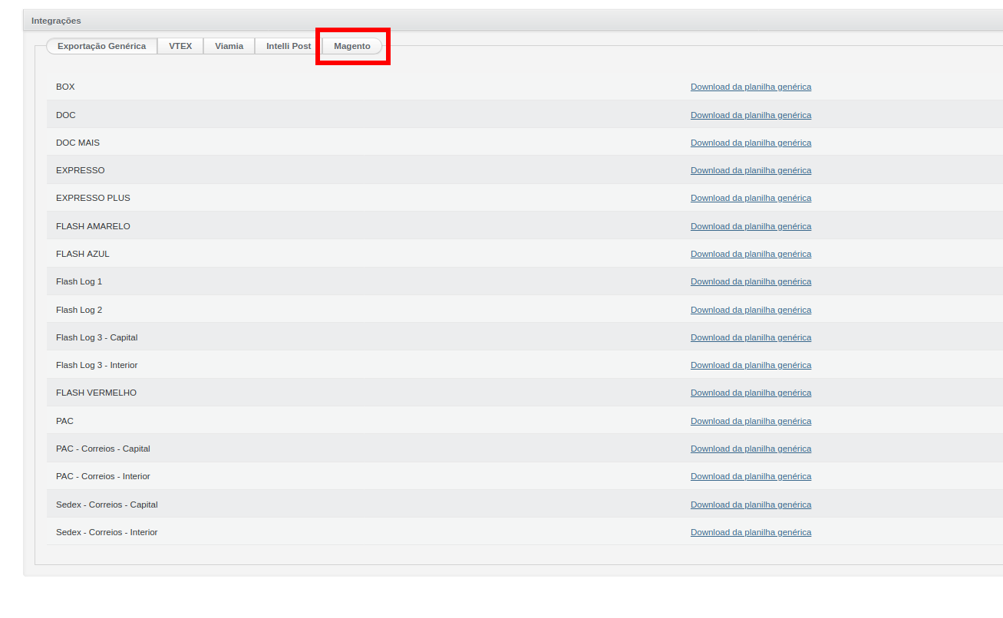Download planilha genérica for EXPRESSO PLUS

pos(751,198)
